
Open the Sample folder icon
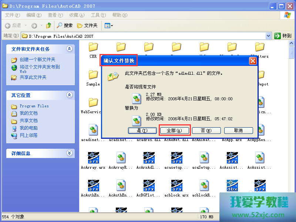93,75
